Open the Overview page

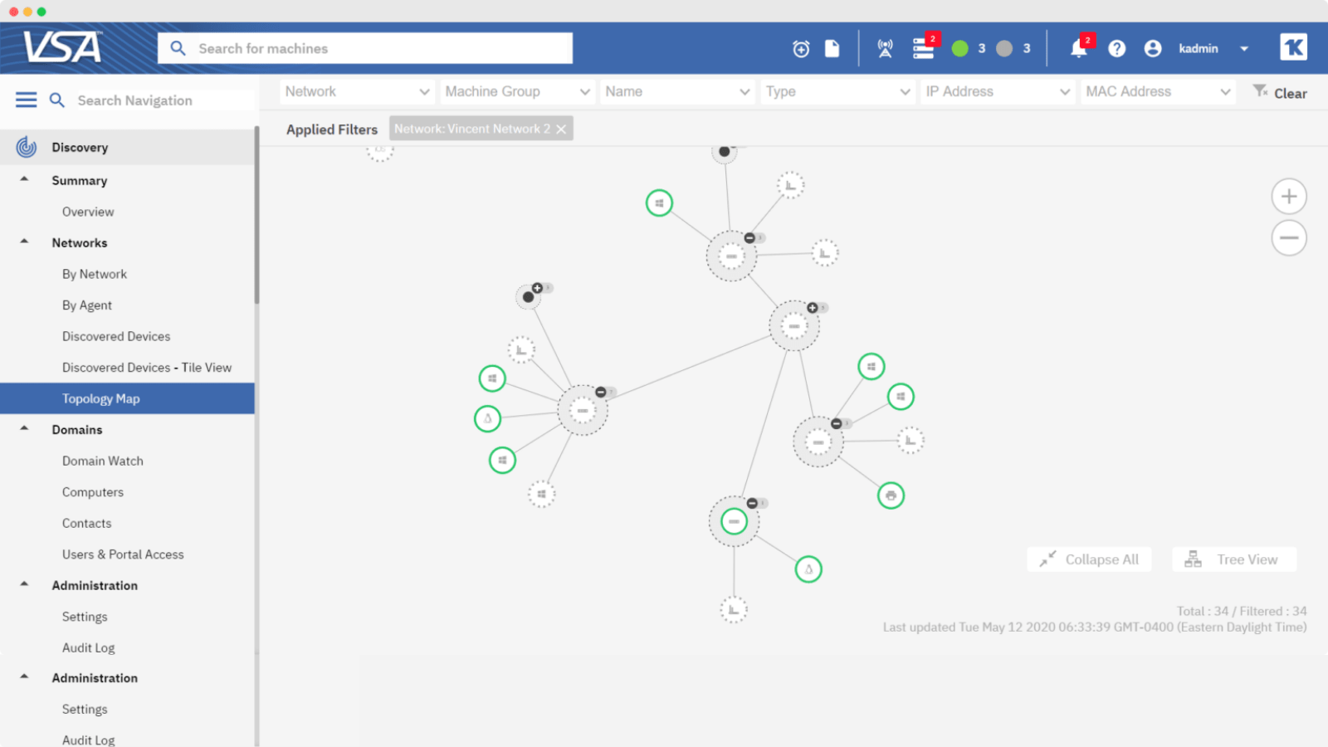(88, 212)
